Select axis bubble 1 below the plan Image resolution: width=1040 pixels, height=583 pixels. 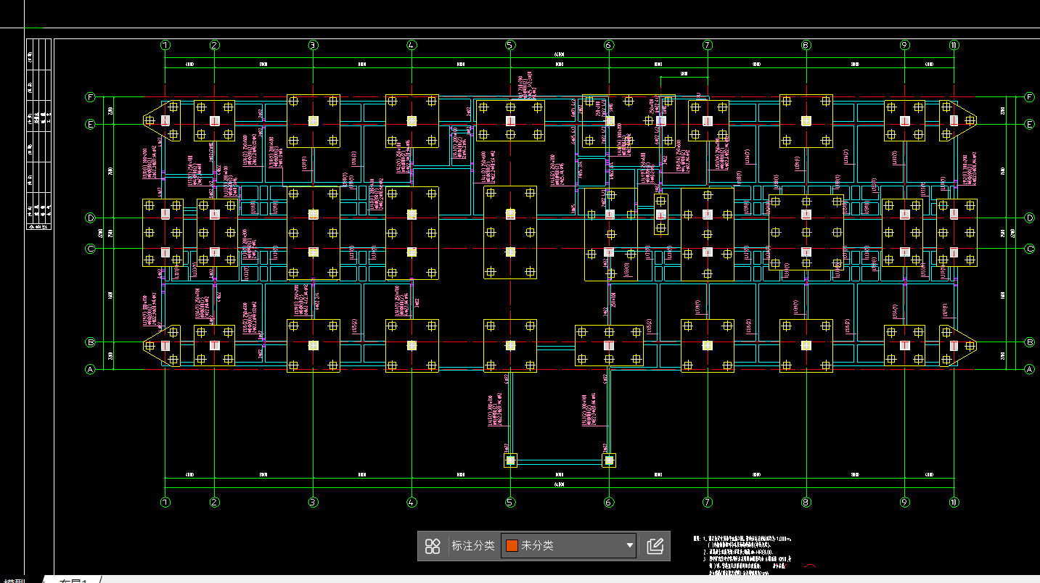tap(165, 502)
